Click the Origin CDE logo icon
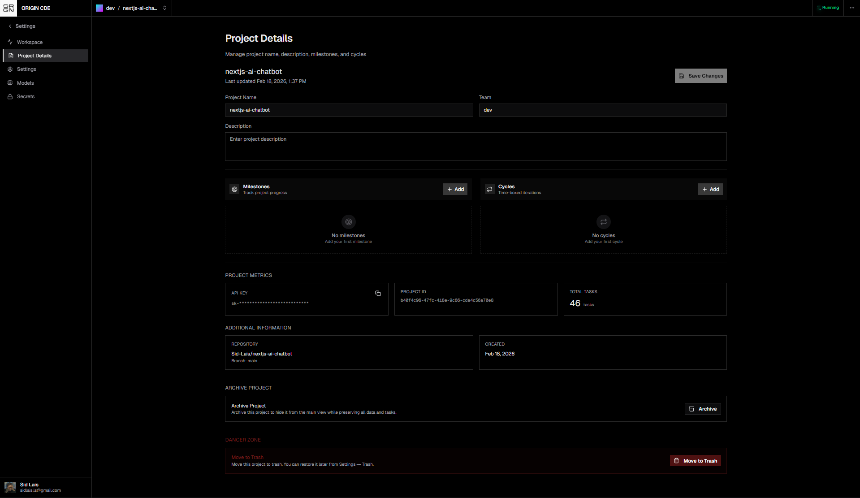This screenshot has height=498, width=860. point(9,8)
